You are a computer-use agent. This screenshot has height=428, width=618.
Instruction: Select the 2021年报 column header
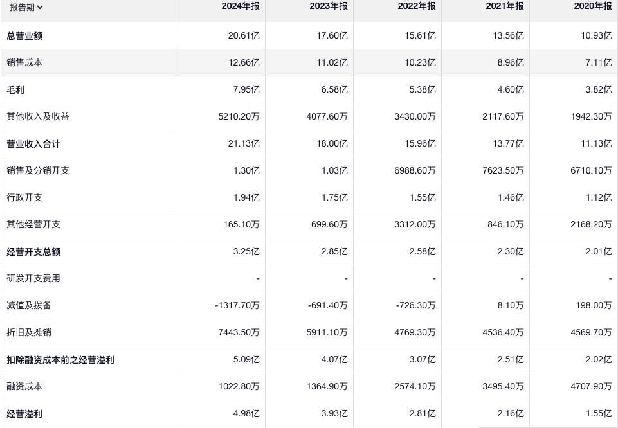[x=504, y=6]
